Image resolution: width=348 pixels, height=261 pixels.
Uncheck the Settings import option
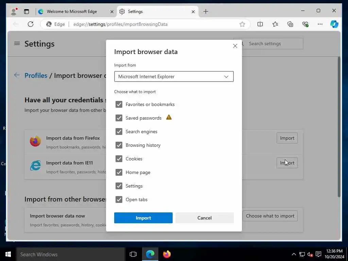coord(119,186)
